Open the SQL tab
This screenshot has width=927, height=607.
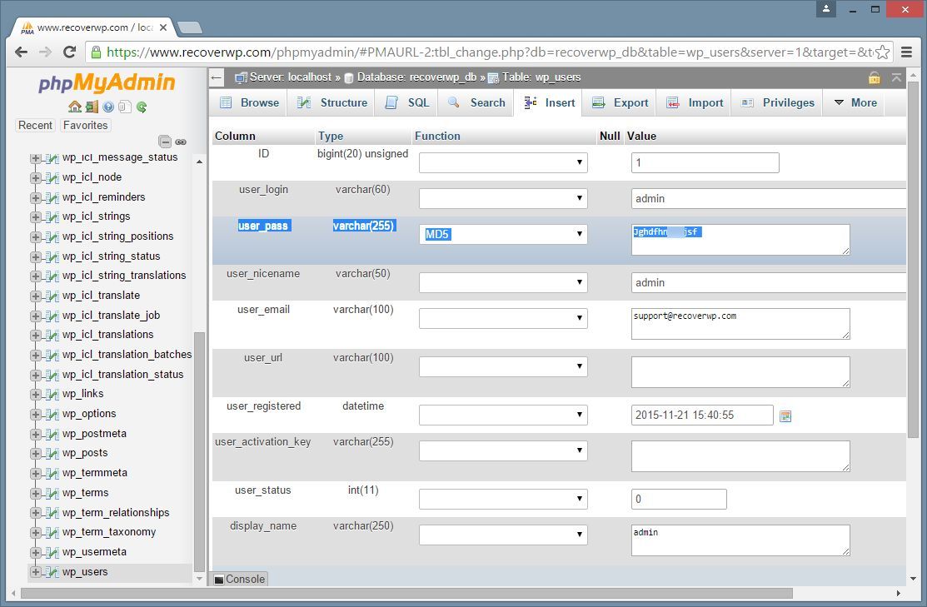tap(407, 103)
